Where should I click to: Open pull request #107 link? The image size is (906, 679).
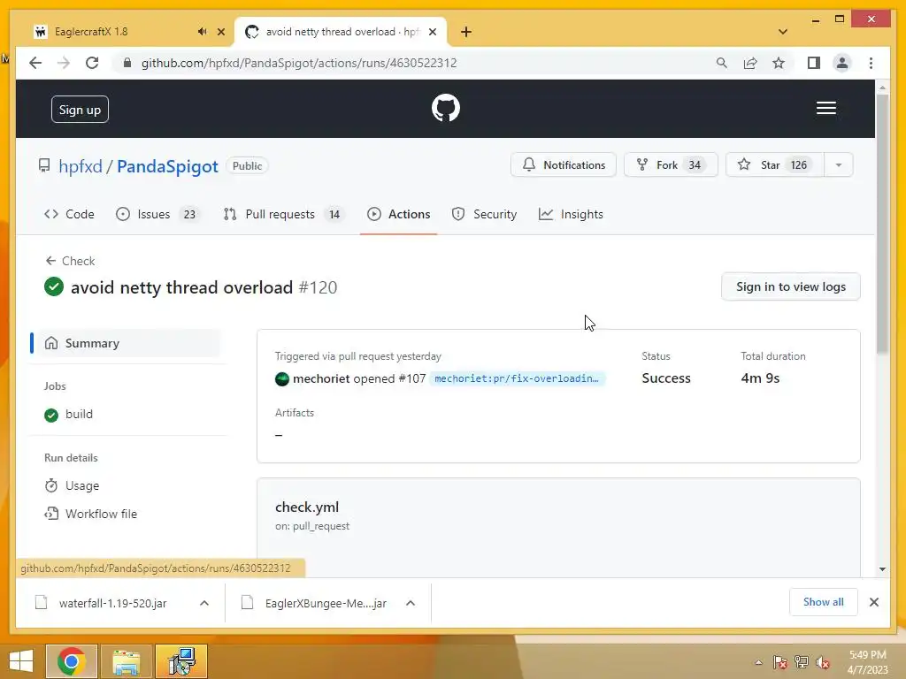[x=412, y=378]
